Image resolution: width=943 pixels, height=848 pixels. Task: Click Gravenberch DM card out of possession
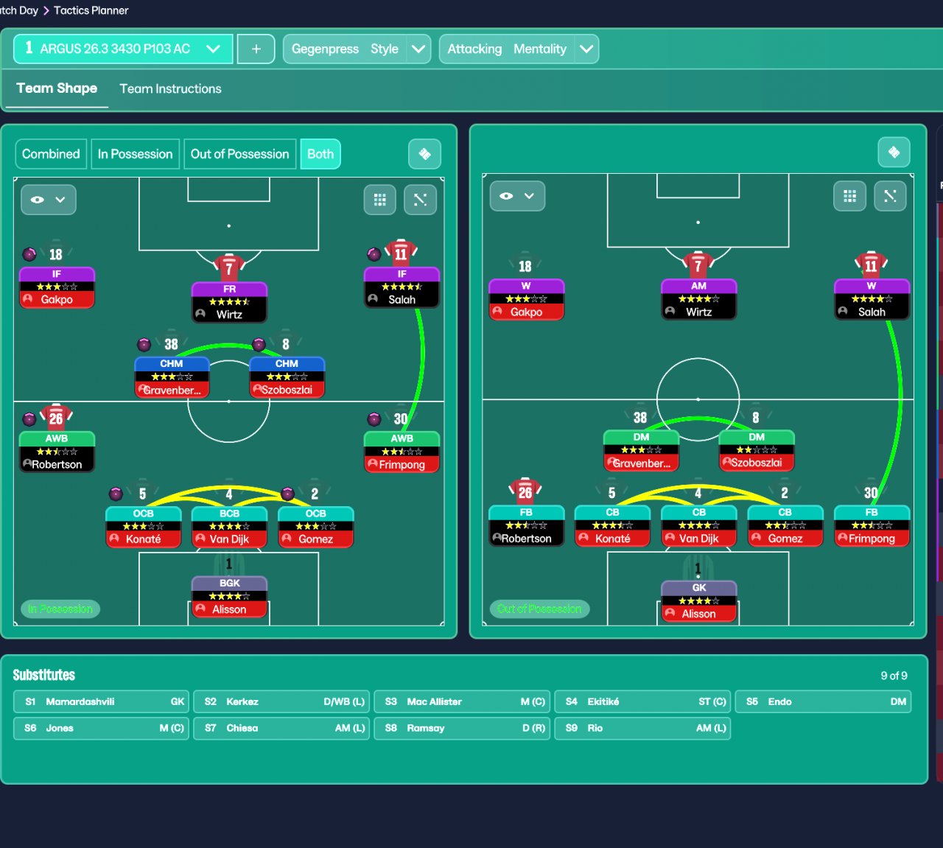pos(641,451)
